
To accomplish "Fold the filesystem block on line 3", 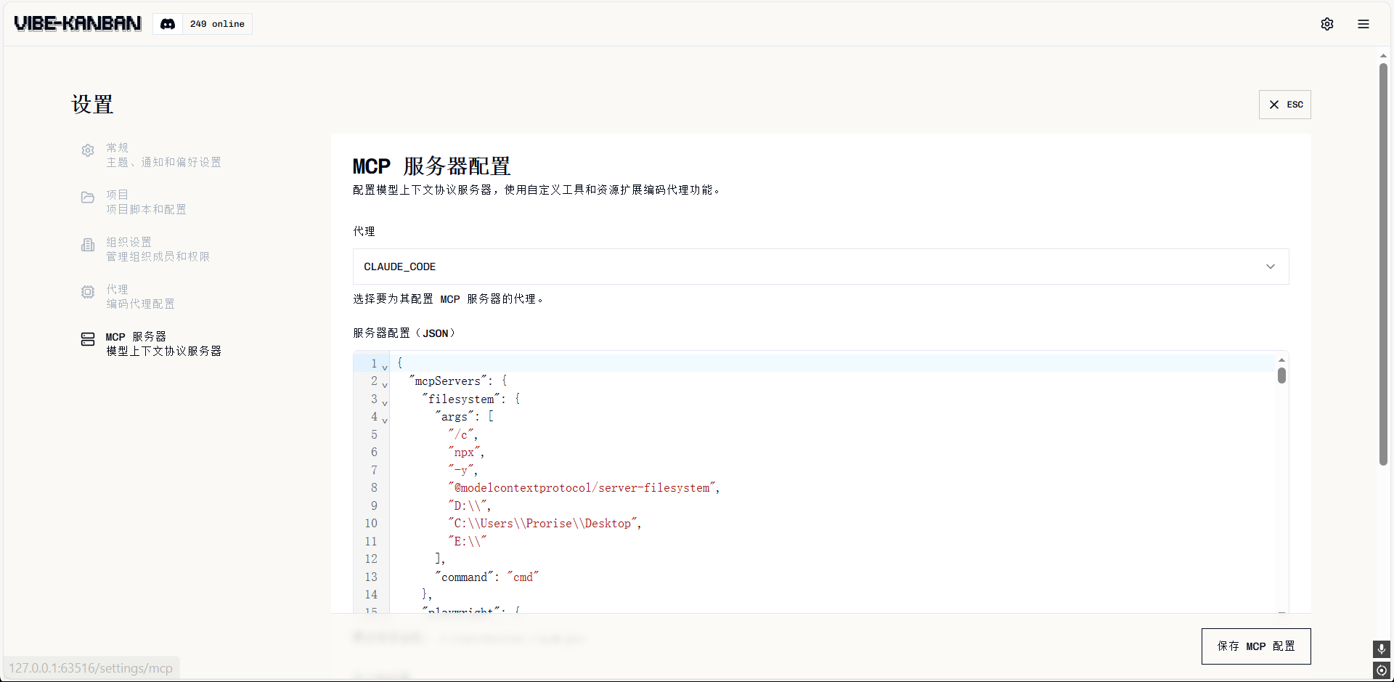I will (385, 403).
